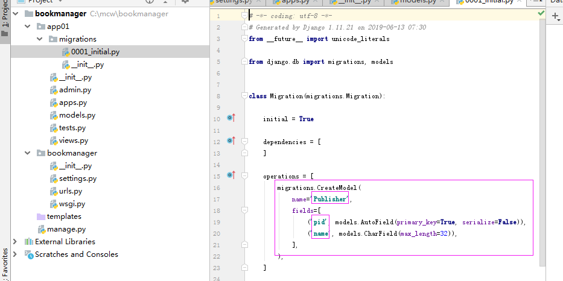Open admin.py in the project tree
Viewport: 563px width, 281px height.
pyautogui.click(x=75, y=90)
